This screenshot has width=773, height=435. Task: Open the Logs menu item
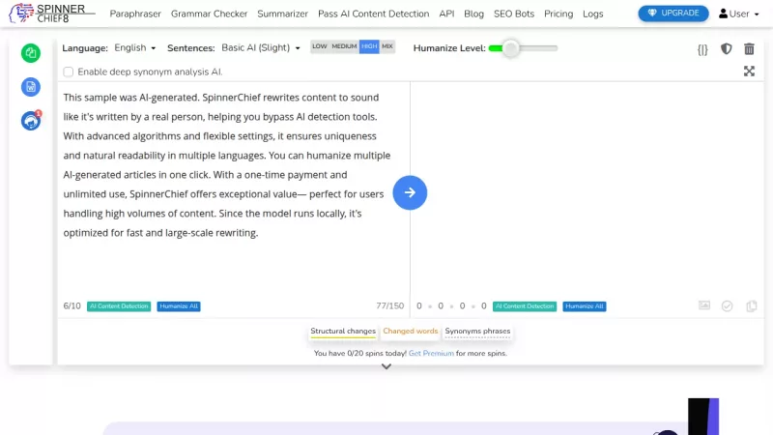click(x=592, y=14)
